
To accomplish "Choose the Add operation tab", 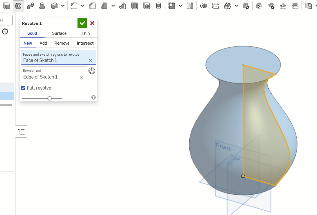I will (x=43, y=43).
